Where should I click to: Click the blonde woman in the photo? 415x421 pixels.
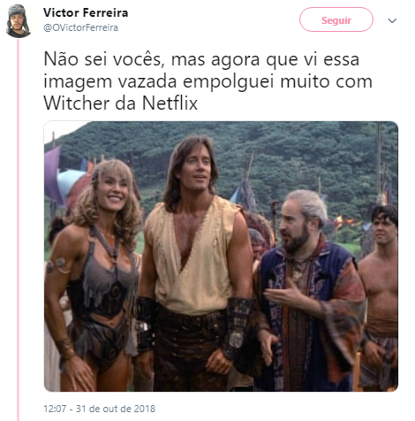click(94, 274)
